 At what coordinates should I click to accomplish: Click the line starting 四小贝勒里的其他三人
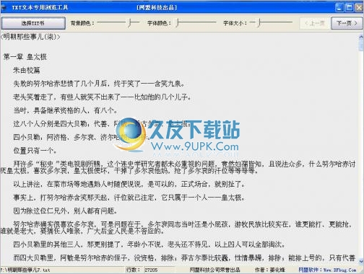[149, 244]
